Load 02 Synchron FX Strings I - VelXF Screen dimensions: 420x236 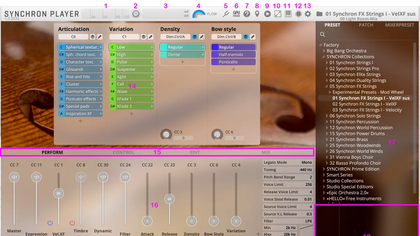click(x=365, y=104)
